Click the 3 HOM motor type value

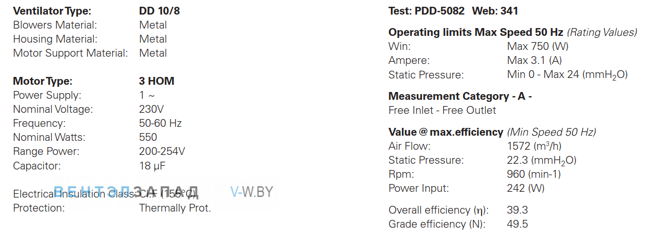pos(156,81)
